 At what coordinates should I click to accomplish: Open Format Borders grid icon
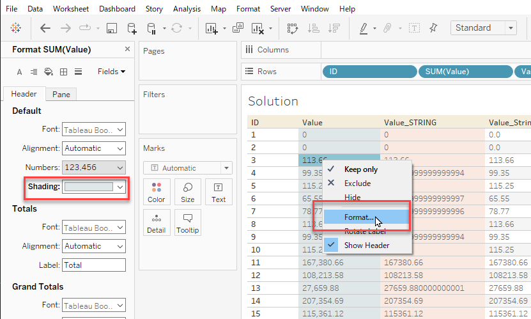coord(63,72)
